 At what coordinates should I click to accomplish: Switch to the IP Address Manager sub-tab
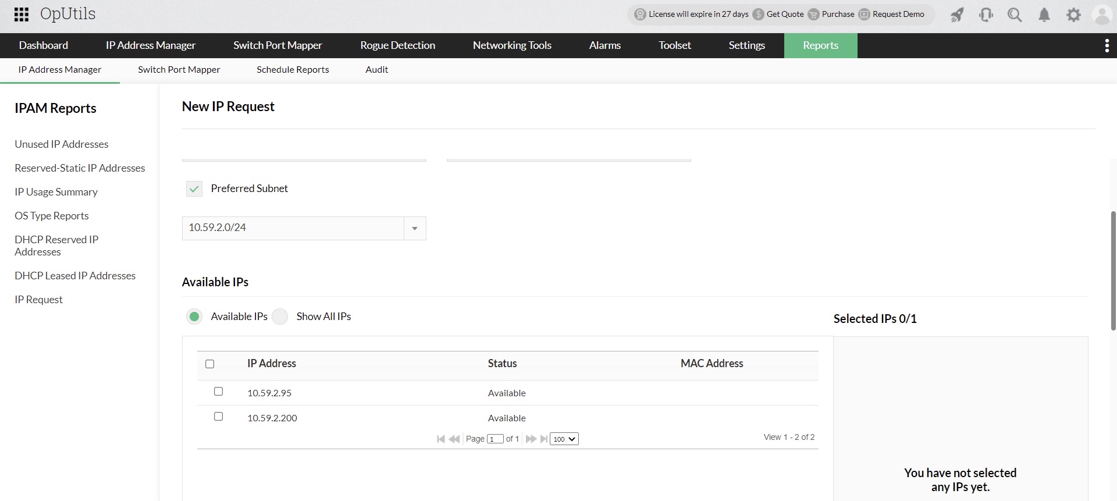60,70
